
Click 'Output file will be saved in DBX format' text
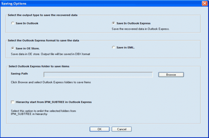click(x=65, y=54)
